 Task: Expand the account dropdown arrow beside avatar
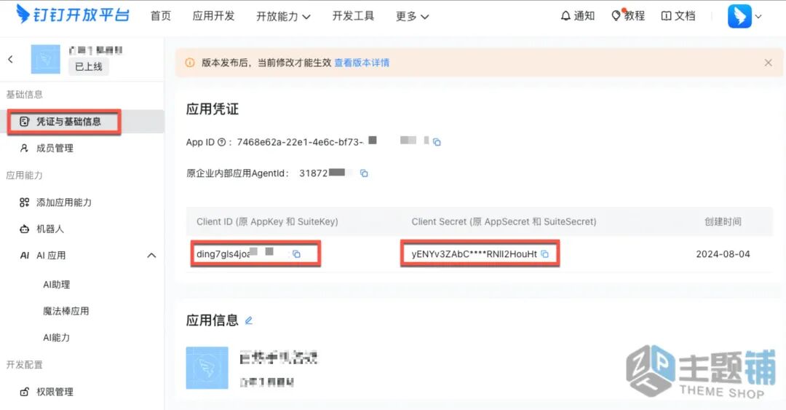coord(758,17)
